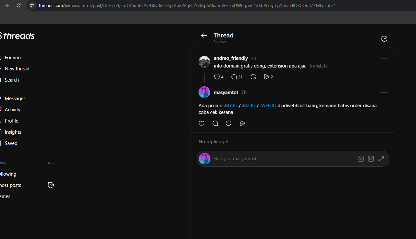Click the 7h timestamp on masyamtot's post
This screenshot has width=416, height=239.
pyautogui.click(x=244, y=92)
